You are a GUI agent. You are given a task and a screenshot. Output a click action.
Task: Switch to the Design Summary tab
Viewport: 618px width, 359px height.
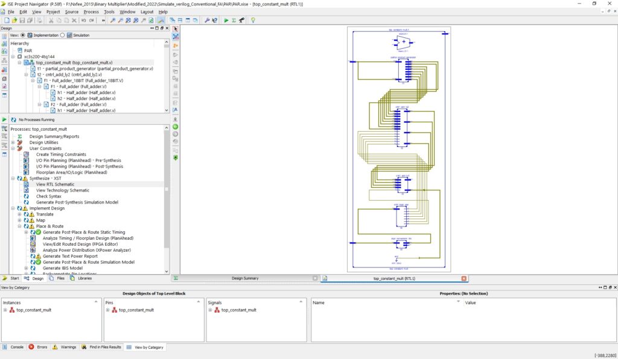click(x=245, y=278)
